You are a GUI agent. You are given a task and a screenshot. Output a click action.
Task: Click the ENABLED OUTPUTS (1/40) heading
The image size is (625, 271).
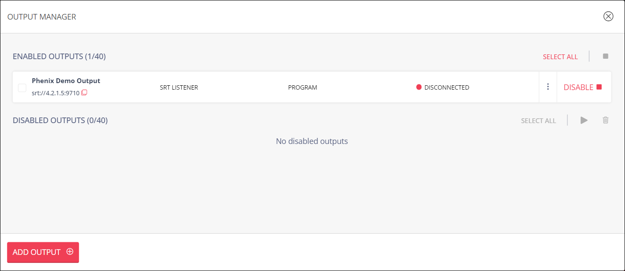[59, 56]
